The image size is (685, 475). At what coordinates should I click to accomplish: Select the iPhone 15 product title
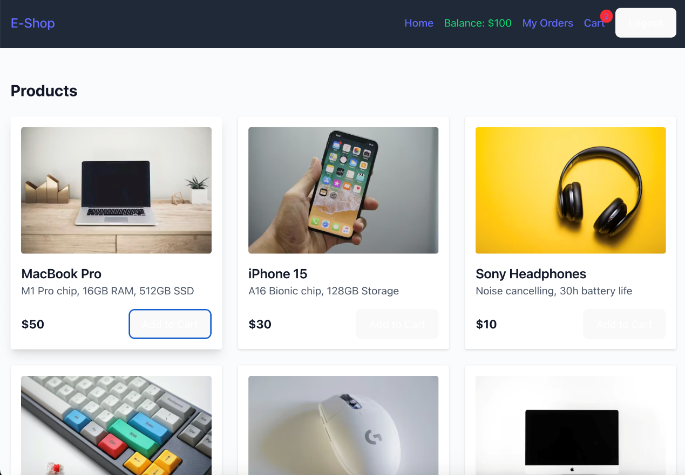278,274
